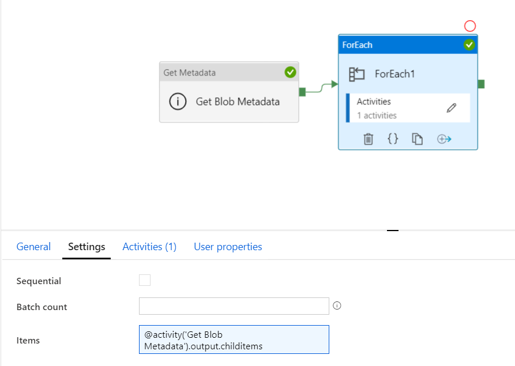Edit ForEach1 activities with the pencil icon
Image resolution: width=515 pixels, height=366 pixels.
[452, 108]
